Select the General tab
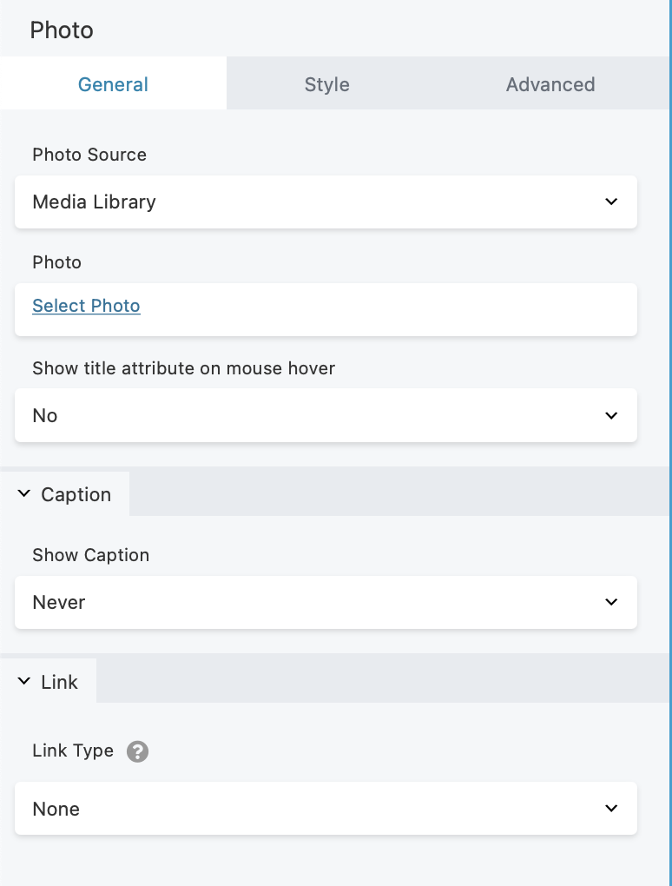 (x=113, y=84)
